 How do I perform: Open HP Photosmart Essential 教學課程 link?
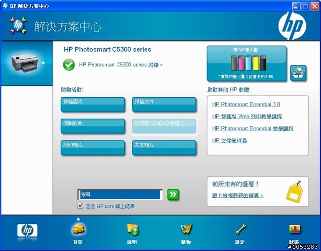[253, 129]
